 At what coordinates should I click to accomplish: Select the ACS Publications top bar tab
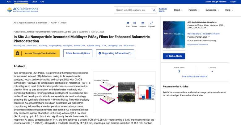point(21,2)
